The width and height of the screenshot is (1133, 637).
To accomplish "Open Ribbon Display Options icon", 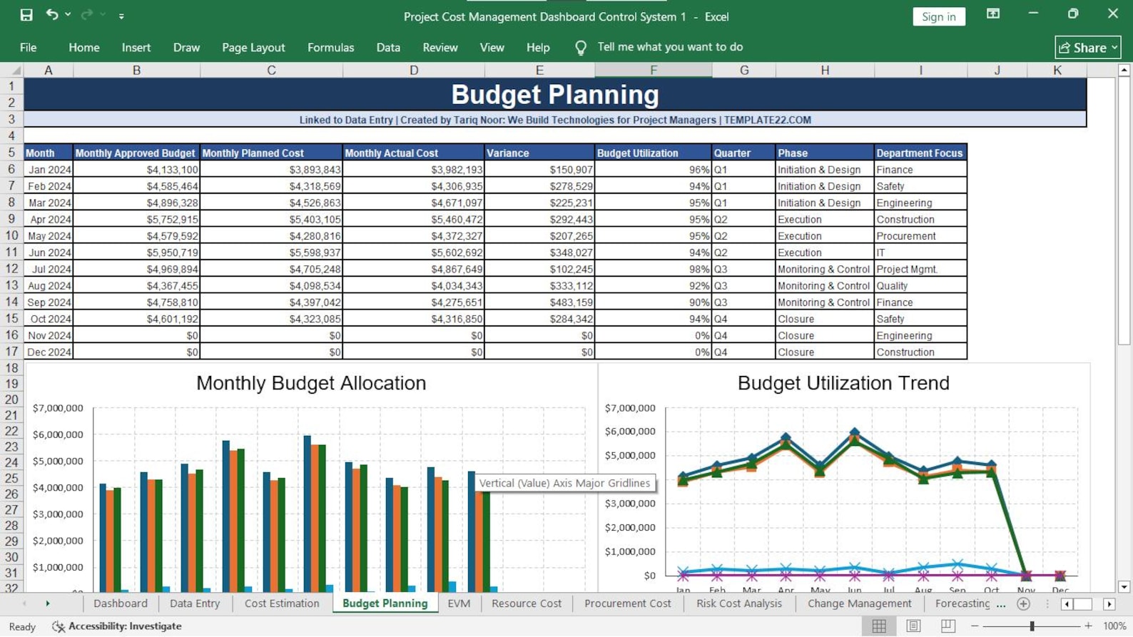I will [x=992, y=14].
